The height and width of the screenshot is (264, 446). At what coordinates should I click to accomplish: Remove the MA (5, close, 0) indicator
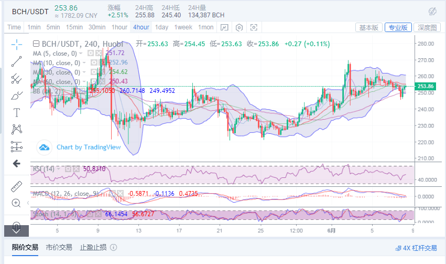tap(99, 54)
